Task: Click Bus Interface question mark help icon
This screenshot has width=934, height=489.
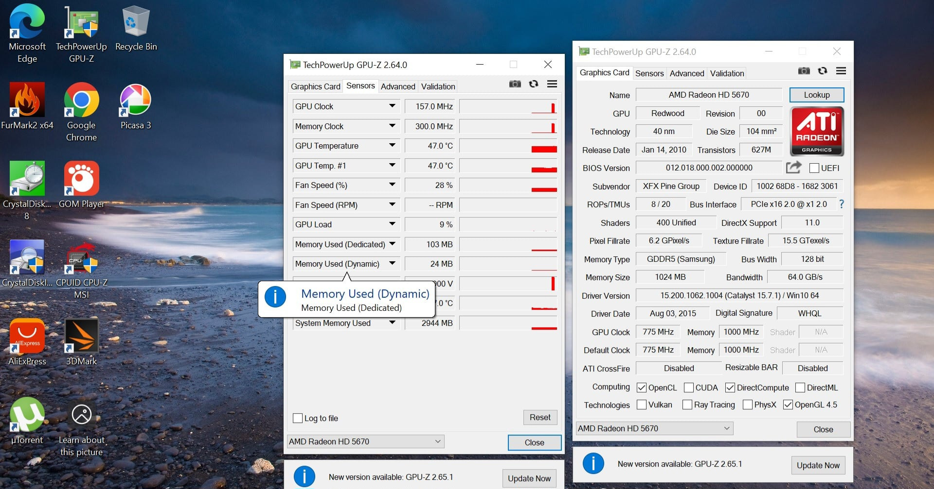Action: click(x=842, y=204)
